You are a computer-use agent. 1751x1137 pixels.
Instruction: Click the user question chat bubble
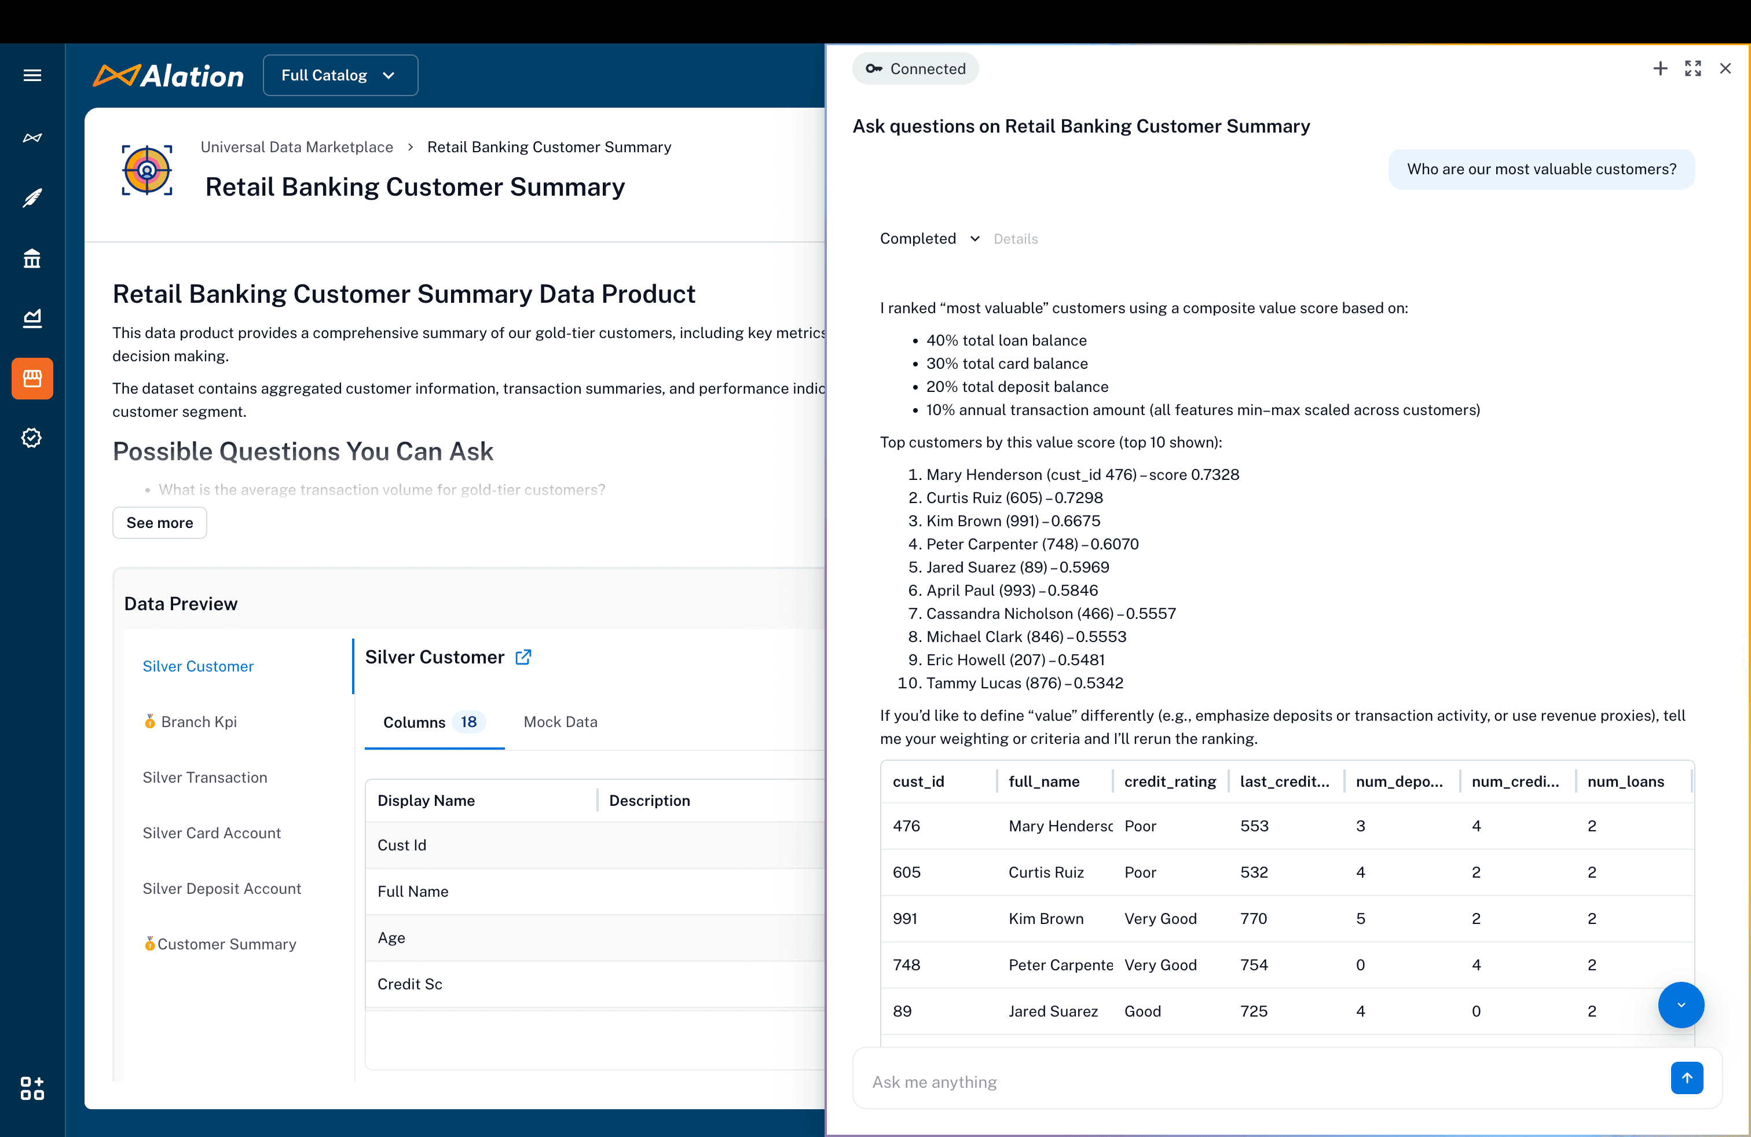[1541, 169]
